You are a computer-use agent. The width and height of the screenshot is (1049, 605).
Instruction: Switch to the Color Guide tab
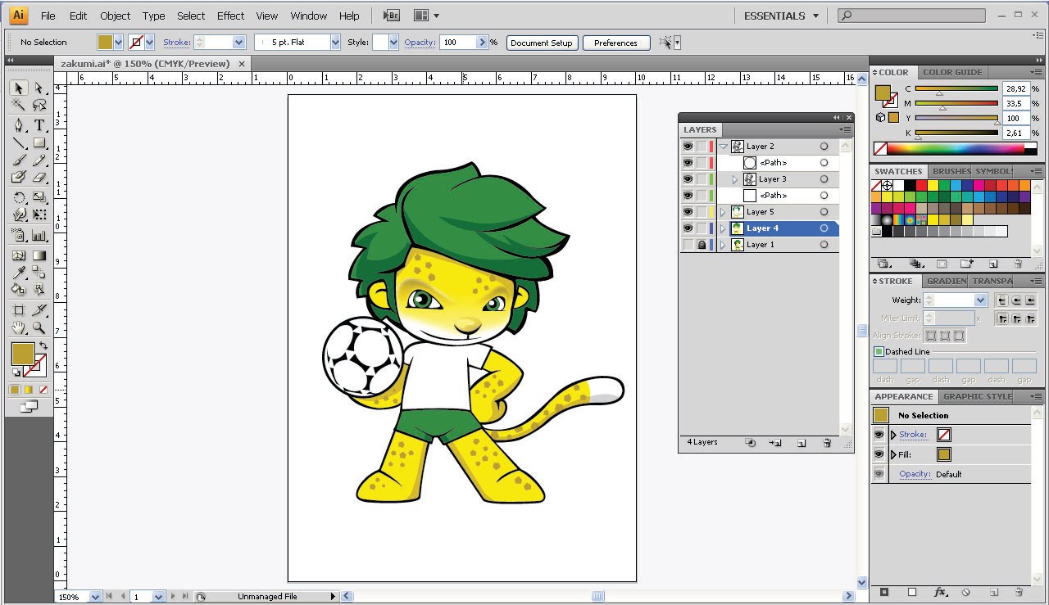pos(952,72)
